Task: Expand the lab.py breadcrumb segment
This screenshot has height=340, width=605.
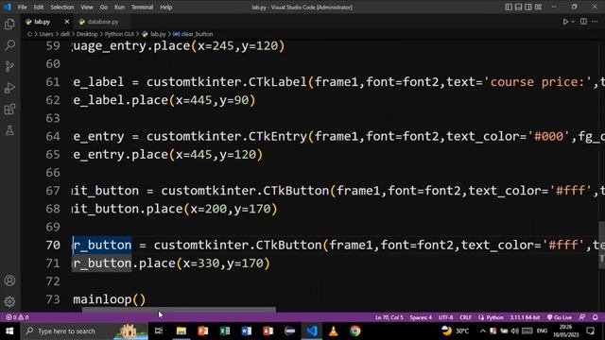Action: pyautogui.click(x=154, y=34)
